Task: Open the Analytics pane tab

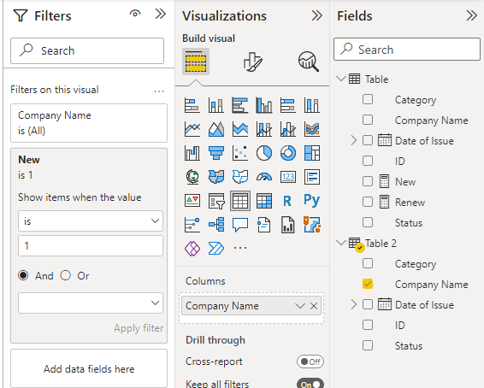Action: click(309, 62)
